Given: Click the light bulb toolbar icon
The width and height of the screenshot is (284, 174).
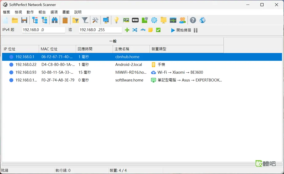Looking at the screenshot, I should [116, 20].
